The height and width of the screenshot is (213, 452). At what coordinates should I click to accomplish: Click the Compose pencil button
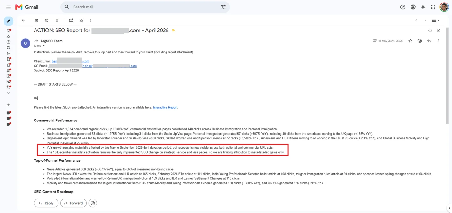pyautogui.click(x=8, y=21)
